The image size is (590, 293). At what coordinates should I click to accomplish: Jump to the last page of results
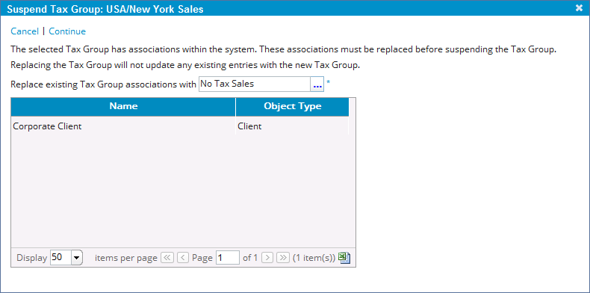pos(282,258)
